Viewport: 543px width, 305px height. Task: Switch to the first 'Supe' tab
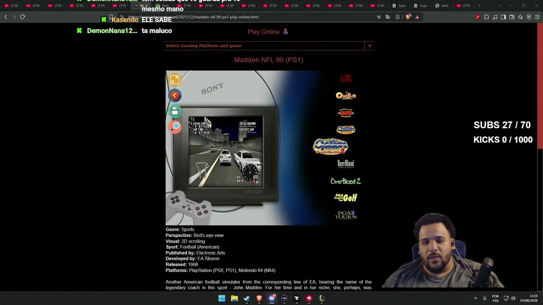[400, 6]
